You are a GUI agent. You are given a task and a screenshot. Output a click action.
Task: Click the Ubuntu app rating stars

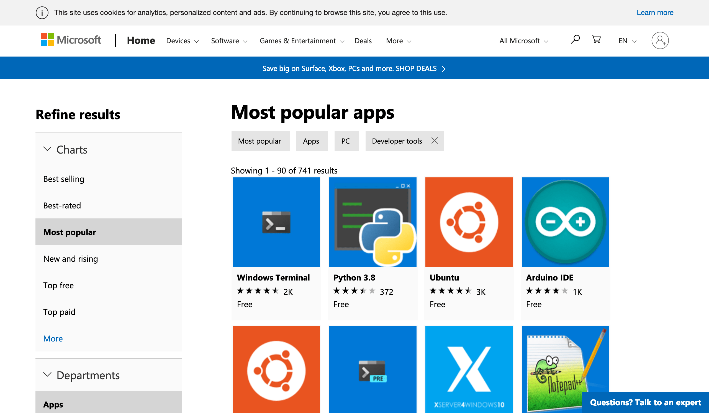(450, 291)
